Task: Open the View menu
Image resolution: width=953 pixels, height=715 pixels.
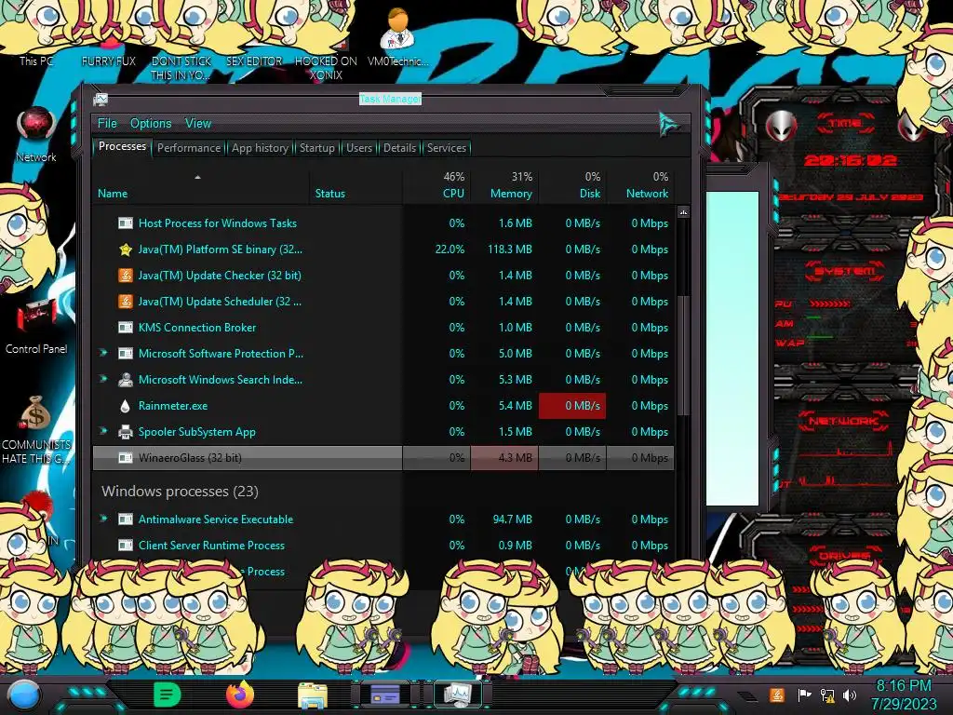Action: tap(198, 124)
